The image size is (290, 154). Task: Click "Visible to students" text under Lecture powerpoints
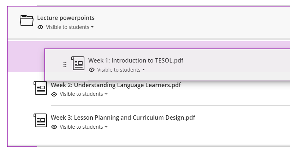(67, 27)
